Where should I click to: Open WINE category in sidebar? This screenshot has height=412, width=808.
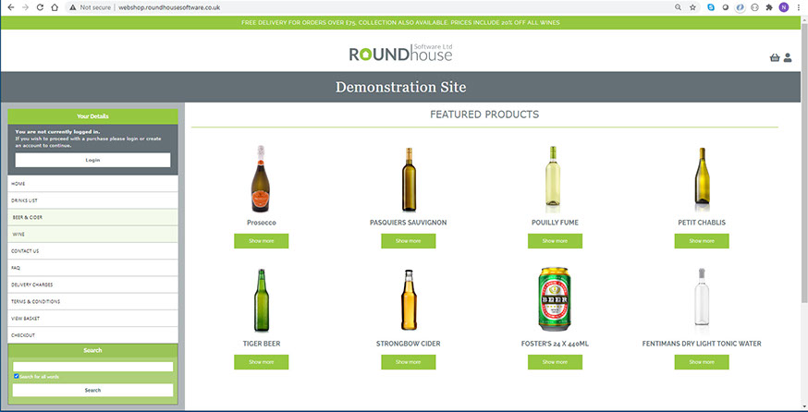(x=92, y=235)
